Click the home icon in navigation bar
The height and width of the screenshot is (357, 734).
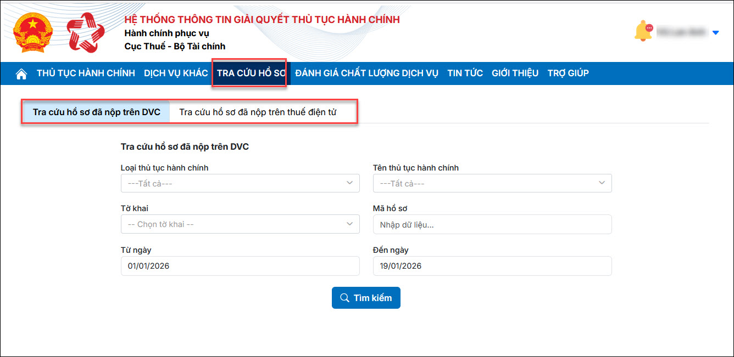(x=21, y=73)
